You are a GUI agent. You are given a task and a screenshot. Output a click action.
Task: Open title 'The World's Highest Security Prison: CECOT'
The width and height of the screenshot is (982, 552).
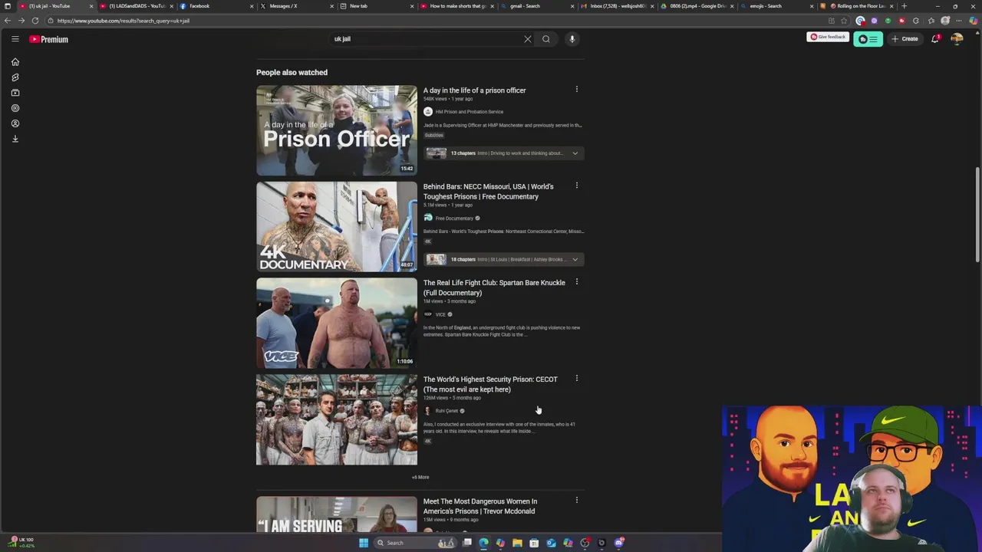point(490,384)
